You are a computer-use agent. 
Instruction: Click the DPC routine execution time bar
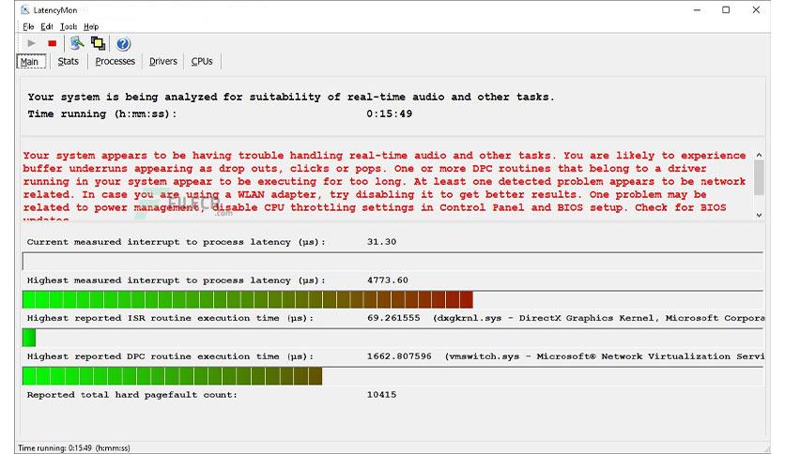[x=392, y=376]
